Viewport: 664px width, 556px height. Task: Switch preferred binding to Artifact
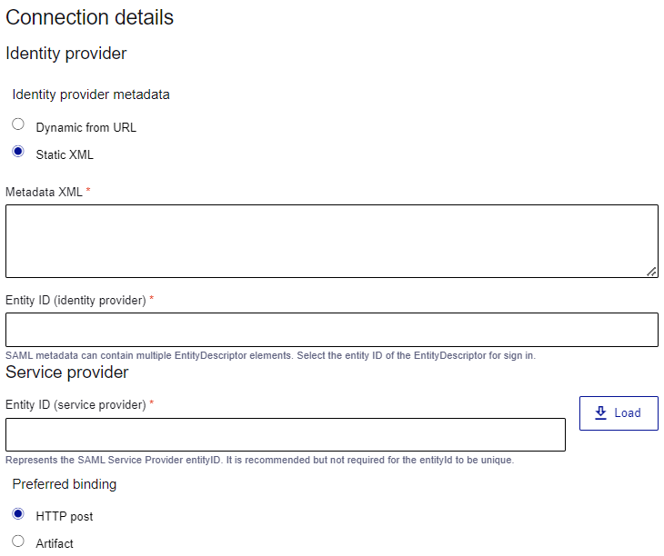click(18, 541)
